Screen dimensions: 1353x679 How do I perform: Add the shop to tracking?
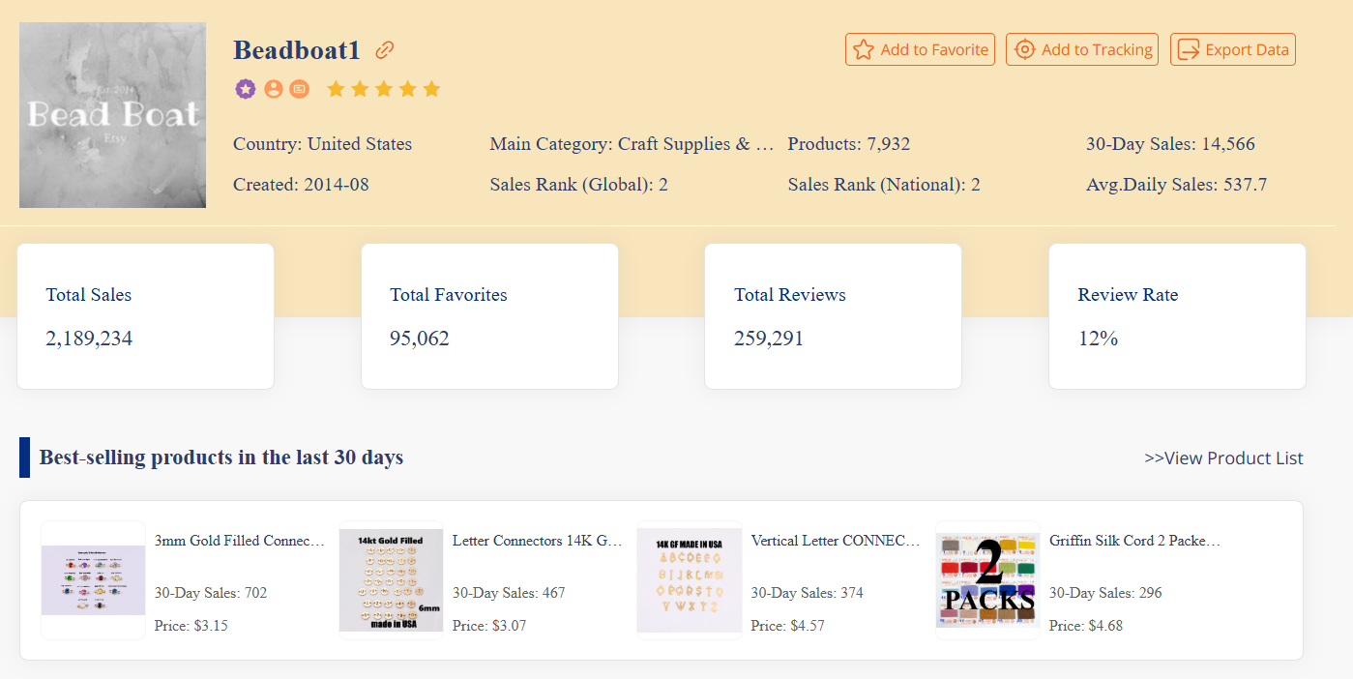point(1081,48)
